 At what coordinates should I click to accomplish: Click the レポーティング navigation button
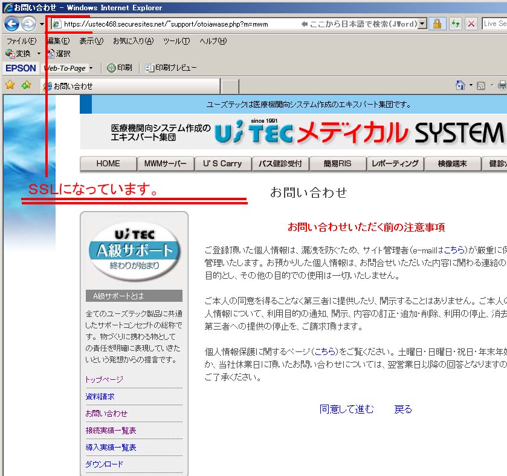[395, 164]
